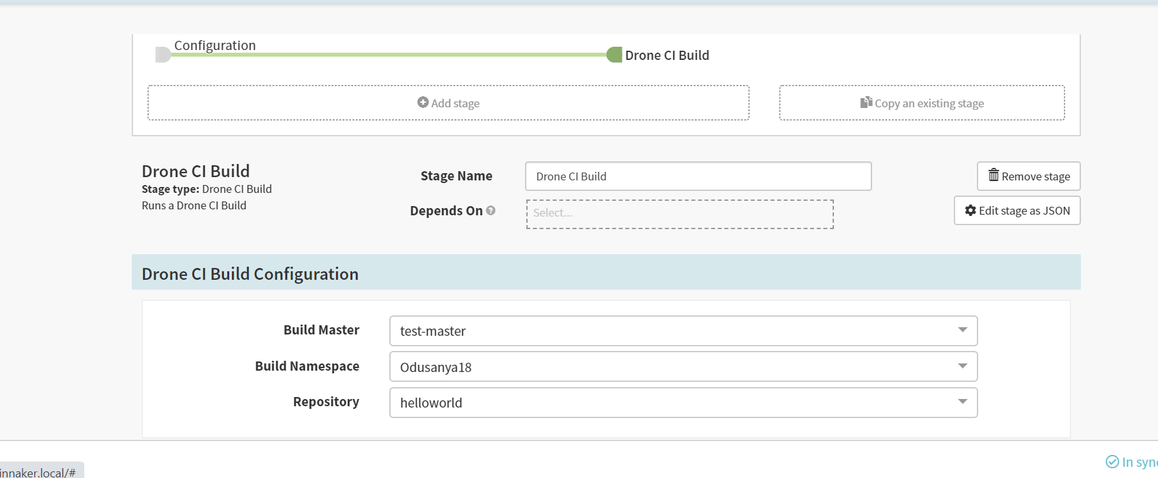Click the Stage type: Drone CI Build text

(x=207, y=189)
